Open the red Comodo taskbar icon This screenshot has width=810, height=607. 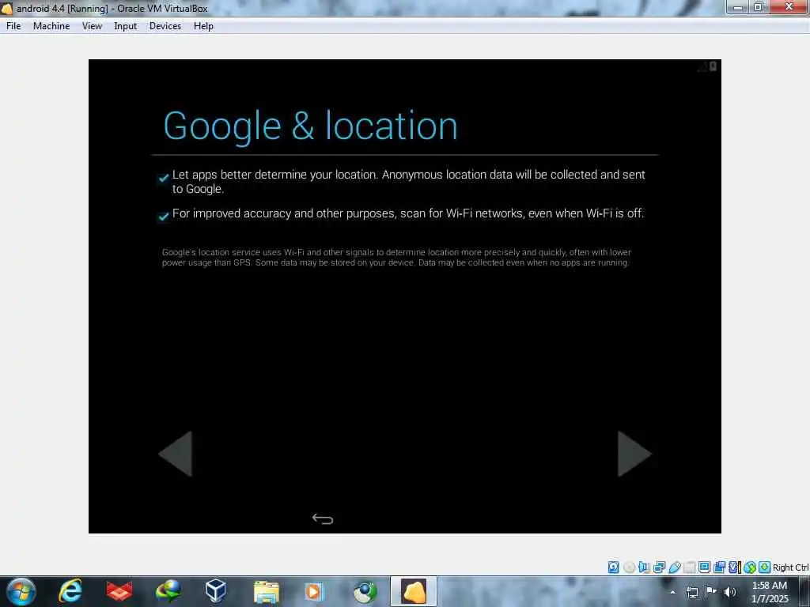(x=119, y=591)
